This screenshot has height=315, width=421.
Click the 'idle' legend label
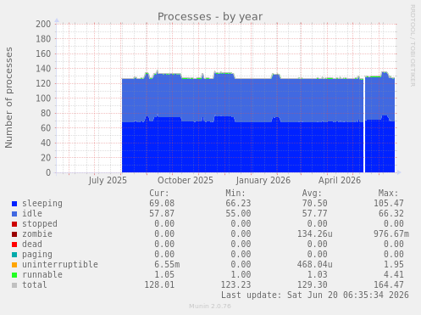click(32, 213)
